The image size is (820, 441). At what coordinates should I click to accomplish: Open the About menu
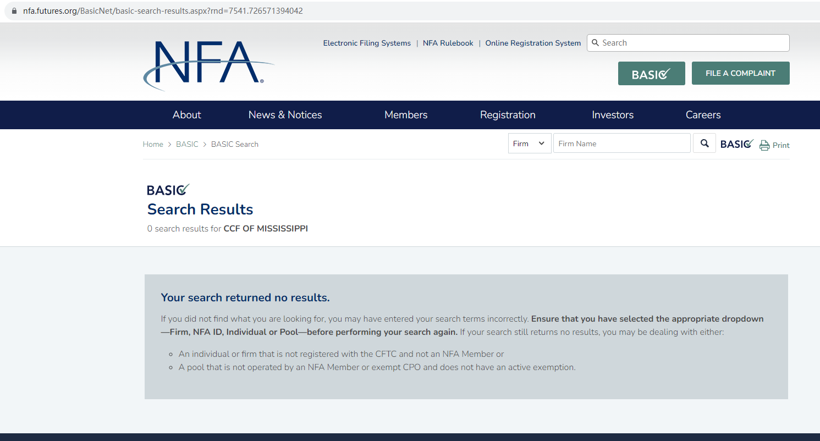(187, 115)
